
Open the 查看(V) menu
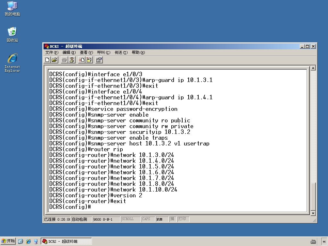(x=86, y=53)
